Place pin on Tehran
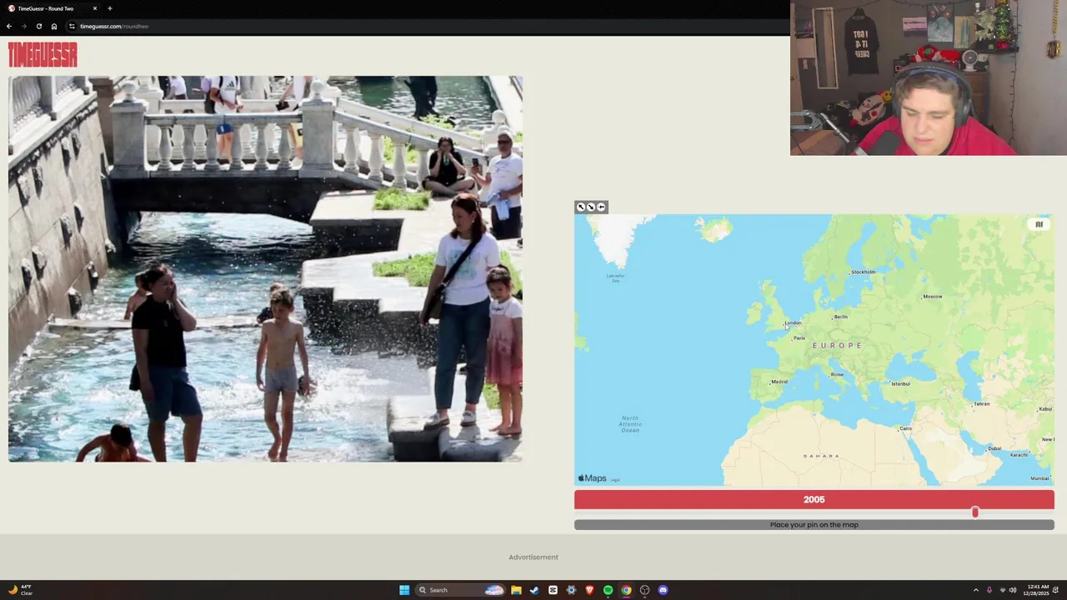This screenshot has height=600, width=1067. click(x=981, y=404)
